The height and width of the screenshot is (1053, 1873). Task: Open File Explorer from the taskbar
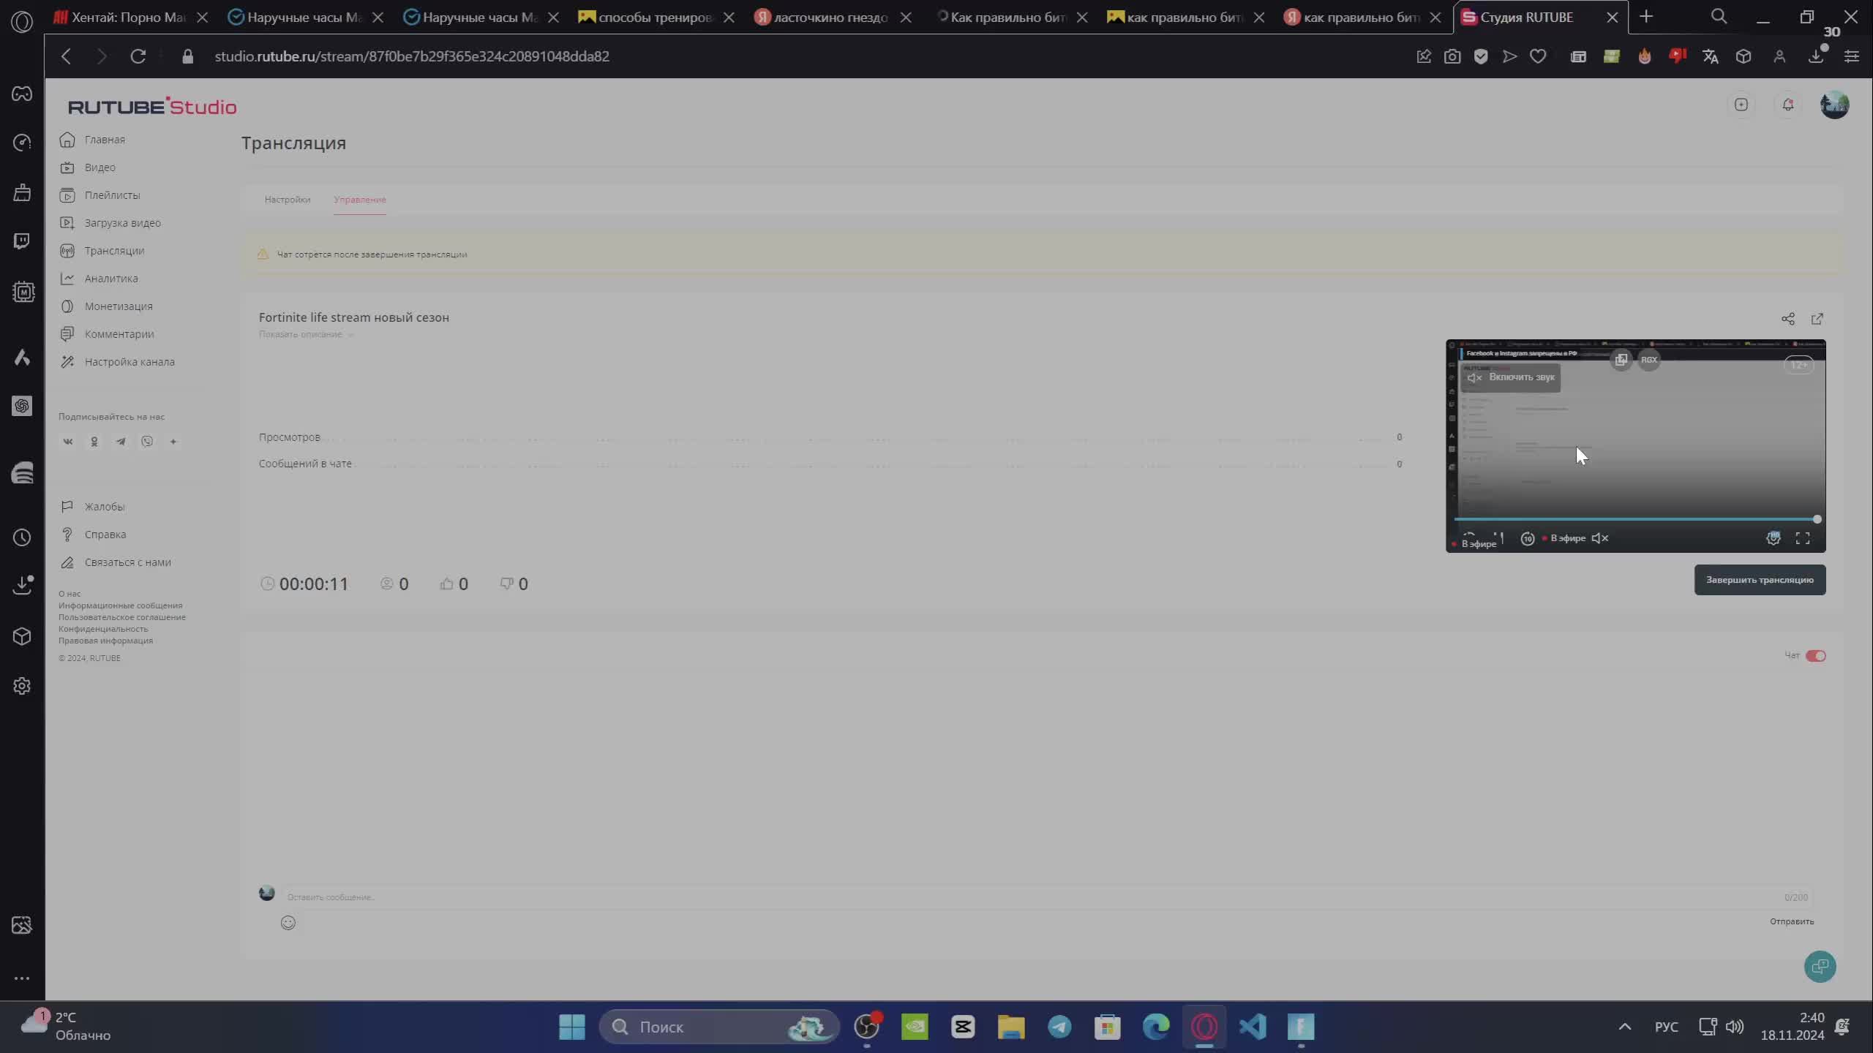click(x=1011, y=1027)
